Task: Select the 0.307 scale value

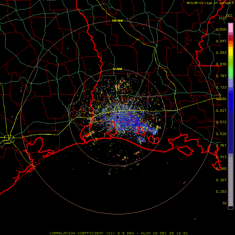Action: (221, 180)
